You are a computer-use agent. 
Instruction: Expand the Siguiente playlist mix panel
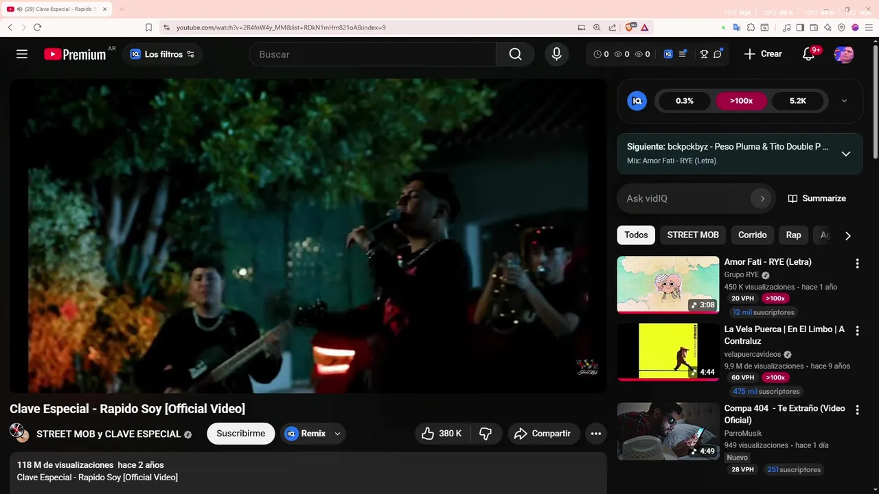846,154
